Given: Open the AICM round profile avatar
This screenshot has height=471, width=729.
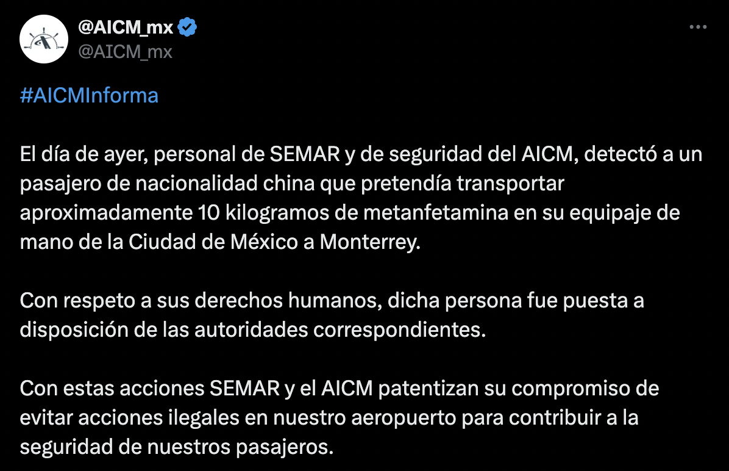Looking at the screenshot, I should pos(44,39).
